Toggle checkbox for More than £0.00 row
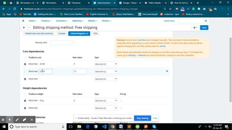This screenshot has height=130, width=232. [x=25, y=64]
